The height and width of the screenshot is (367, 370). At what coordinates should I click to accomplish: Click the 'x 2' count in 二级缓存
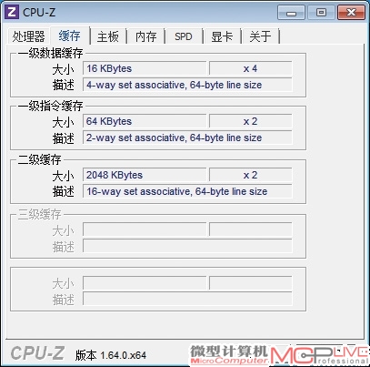click(x=250, y=175)
